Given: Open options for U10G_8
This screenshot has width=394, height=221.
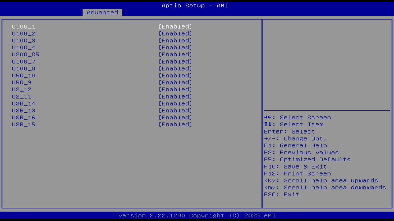Looking at the screenshot, I should (175, 68).
